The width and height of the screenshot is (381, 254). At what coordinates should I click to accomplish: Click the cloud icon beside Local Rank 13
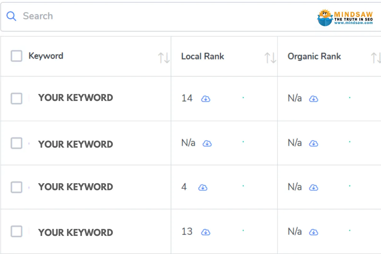tap(206, 232)
